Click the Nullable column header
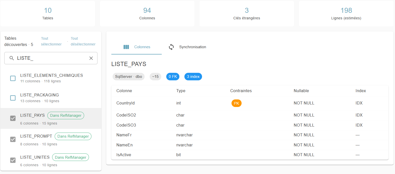 point(301,91)
